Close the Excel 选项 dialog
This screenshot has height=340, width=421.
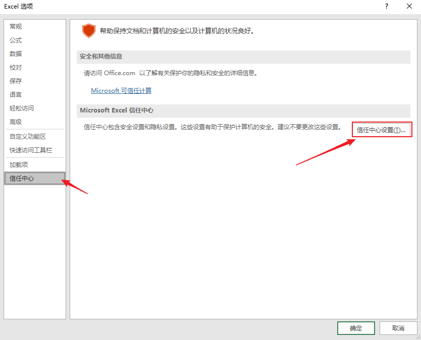click(x=409, y=6)
